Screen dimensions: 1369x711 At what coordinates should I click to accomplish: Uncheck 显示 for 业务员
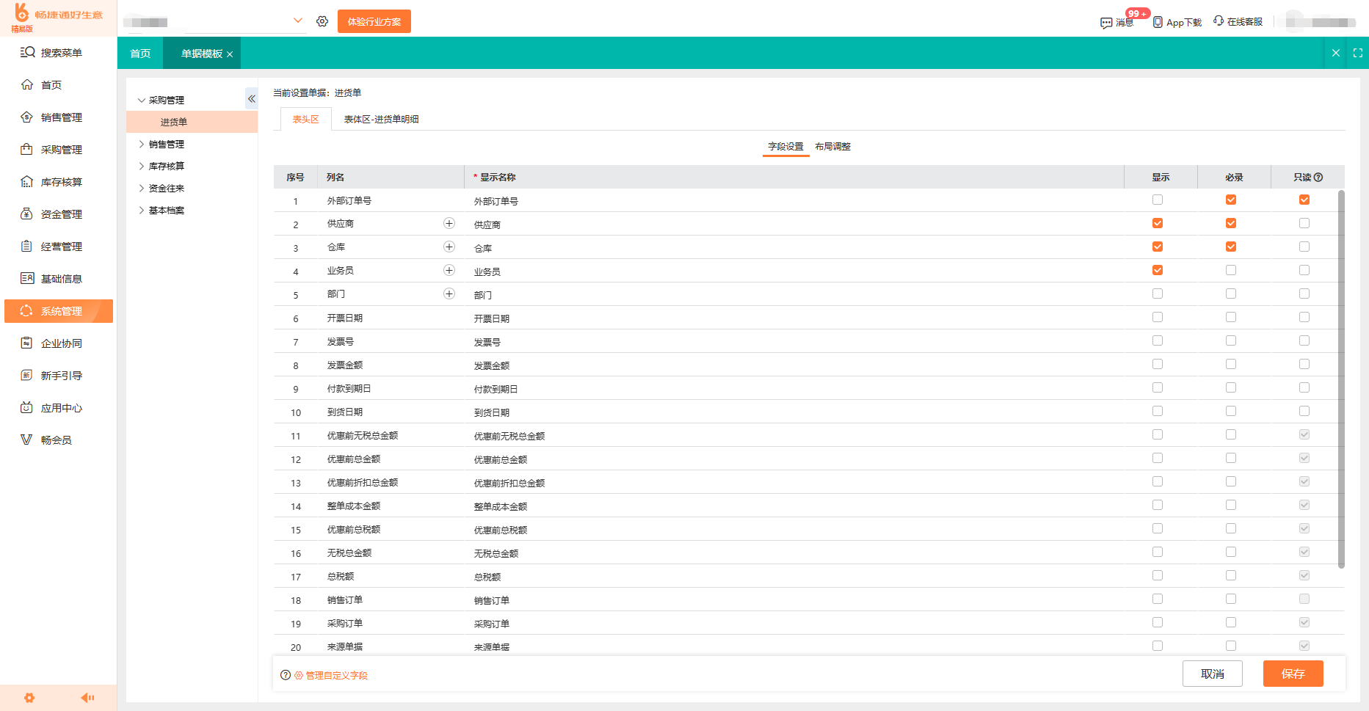point(1158,270)
